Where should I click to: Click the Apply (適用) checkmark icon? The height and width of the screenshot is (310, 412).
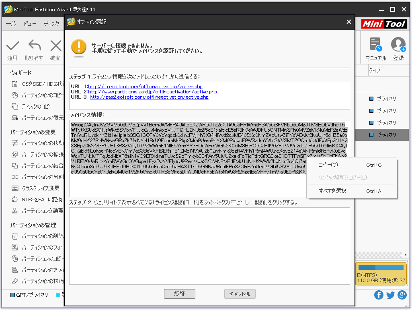pos(12,46)
